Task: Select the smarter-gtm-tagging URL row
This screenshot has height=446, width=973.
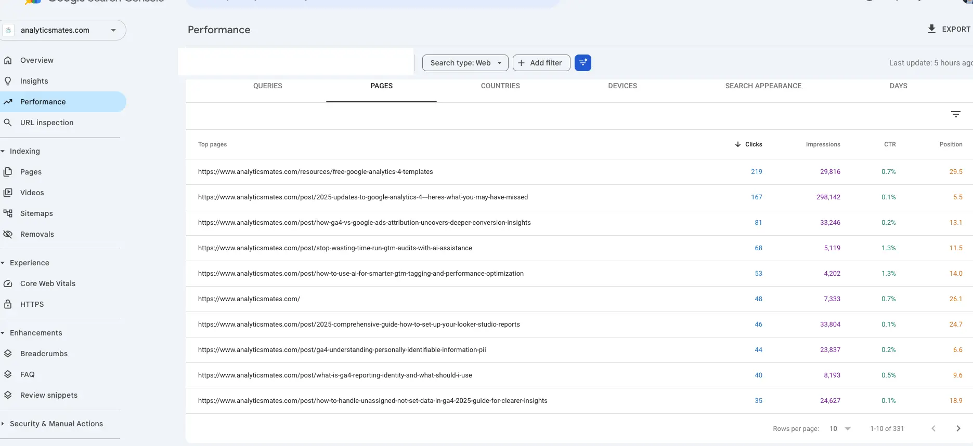Action: 579,274
